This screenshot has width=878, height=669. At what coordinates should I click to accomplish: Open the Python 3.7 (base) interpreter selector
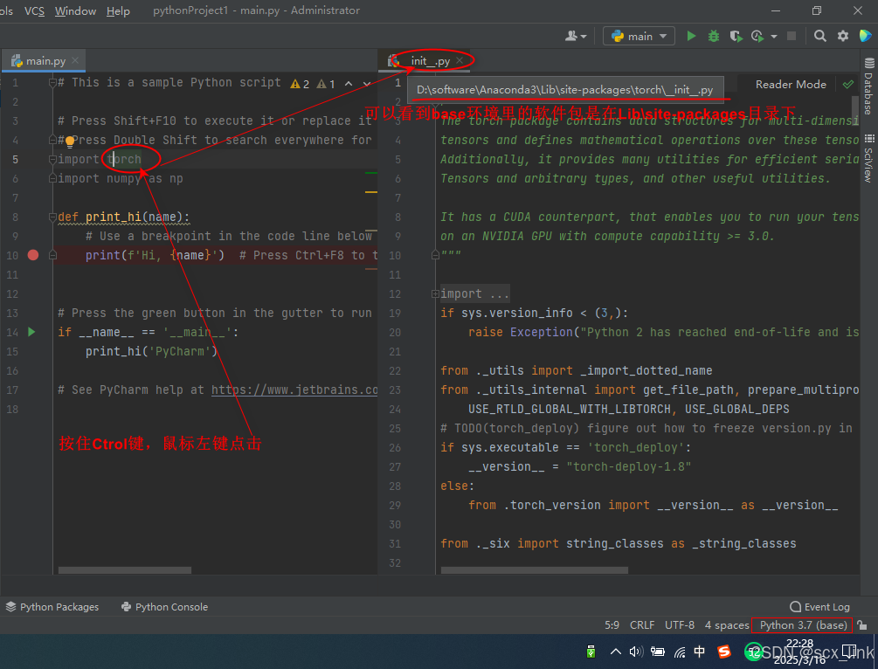(x=803, y=625)
